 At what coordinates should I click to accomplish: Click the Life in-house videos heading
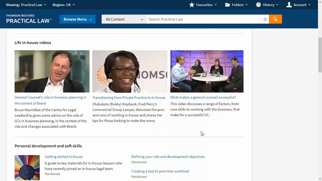point(33,42)
